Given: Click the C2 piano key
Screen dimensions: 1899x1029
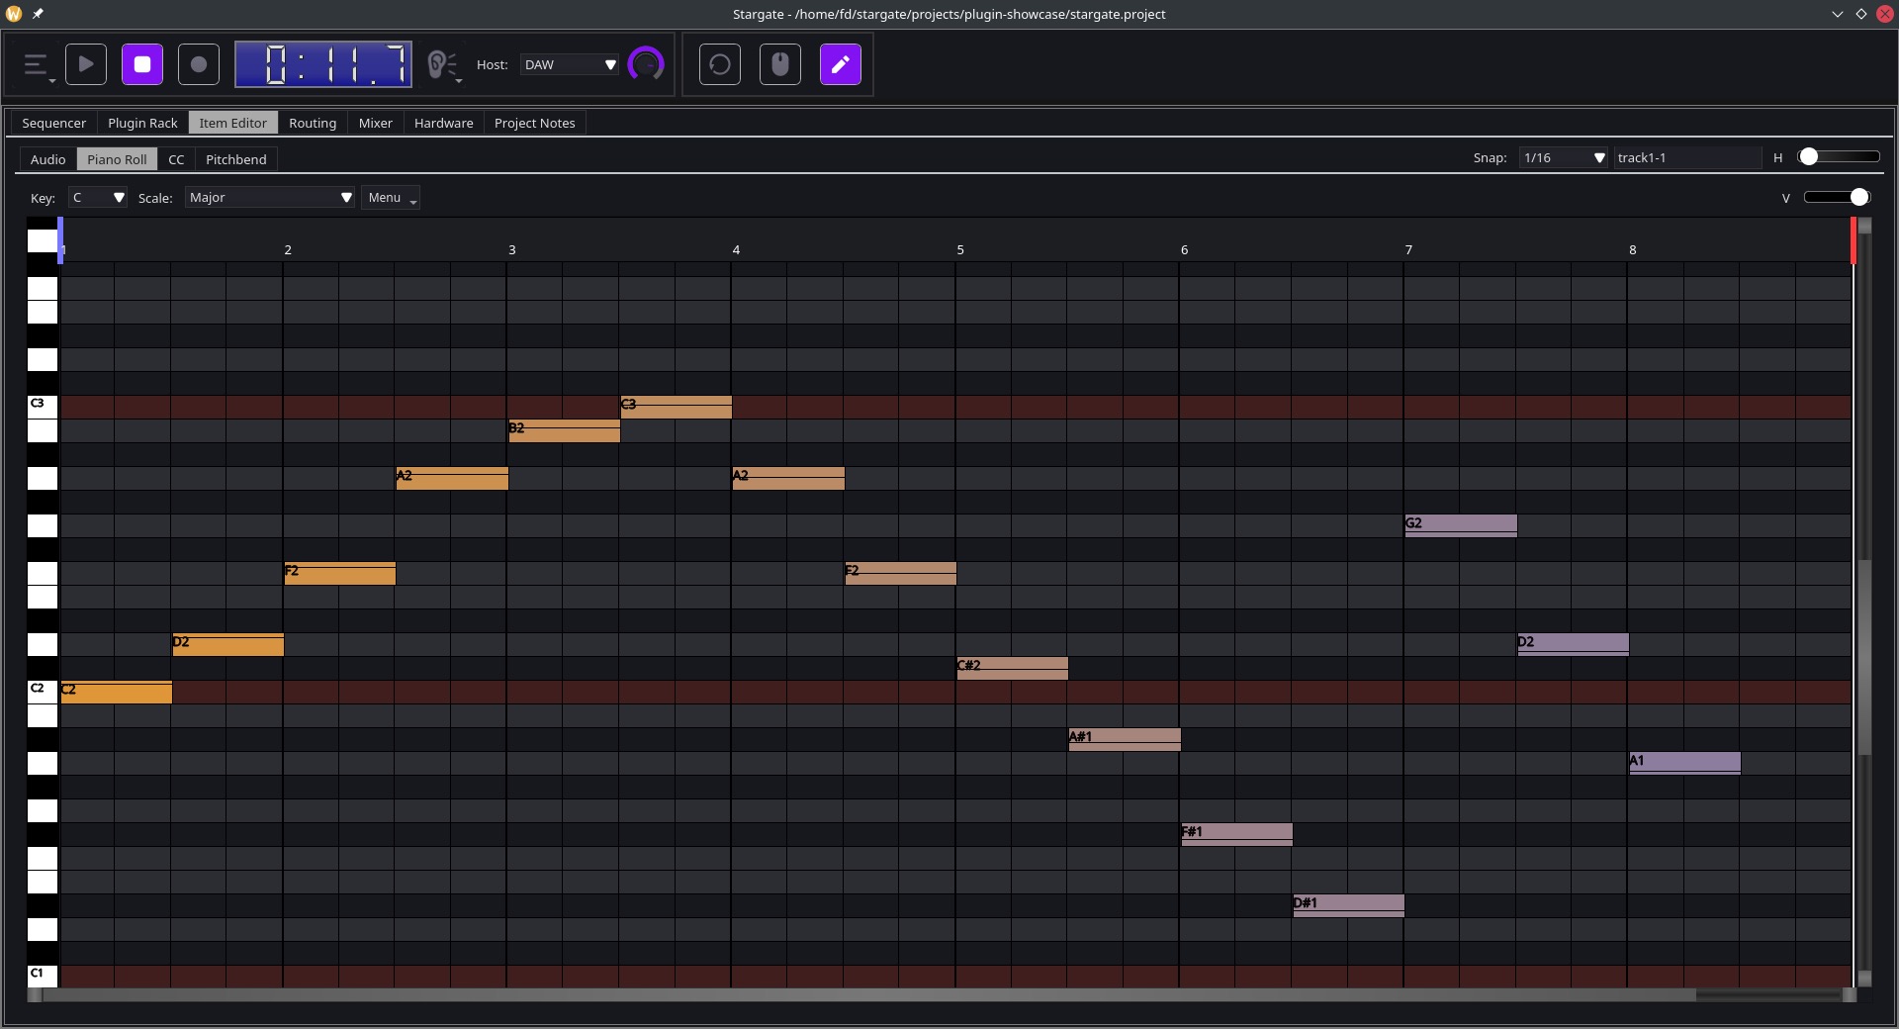Looking at the screenshot, I should click(43, 691).
